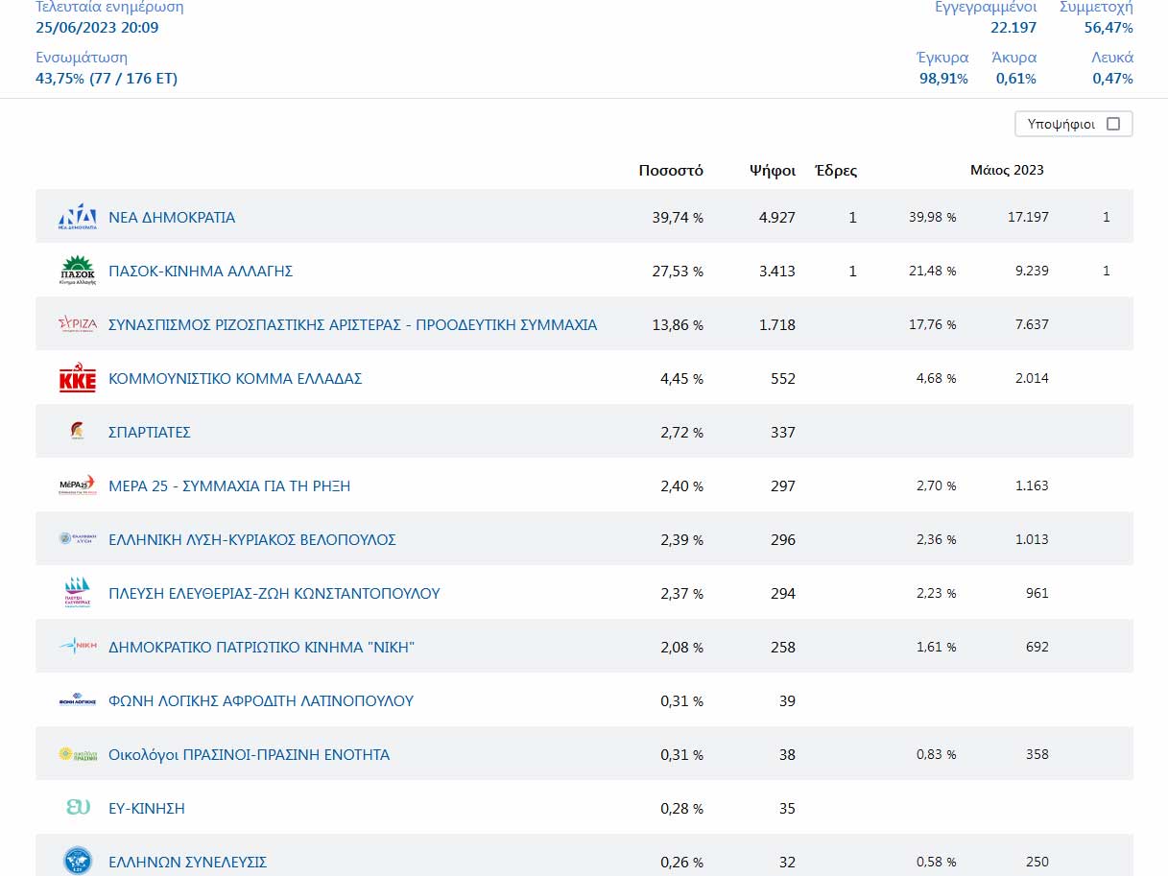The width and height of the screenshot is (1168, 876).
Task: Click the Ενσωμάτωση label
Action: [x=82, y=58]
